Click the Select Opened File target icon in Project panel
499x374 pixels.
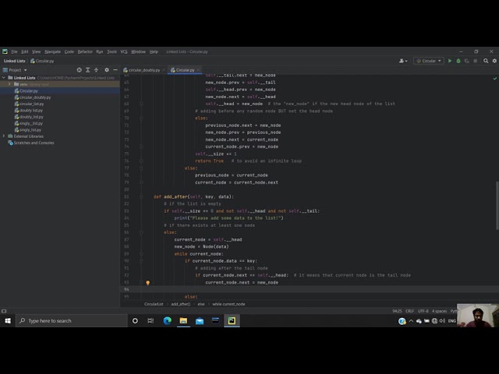point(80,70)
